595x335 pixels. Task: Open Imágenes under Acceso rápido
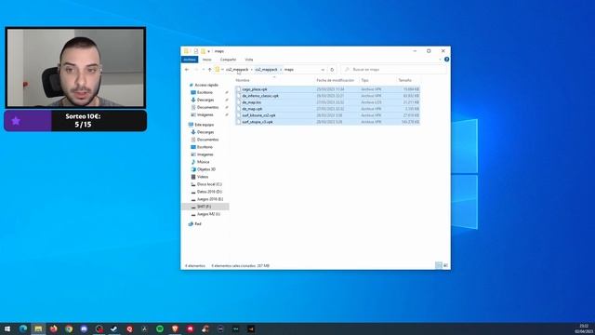pos(205,114)
